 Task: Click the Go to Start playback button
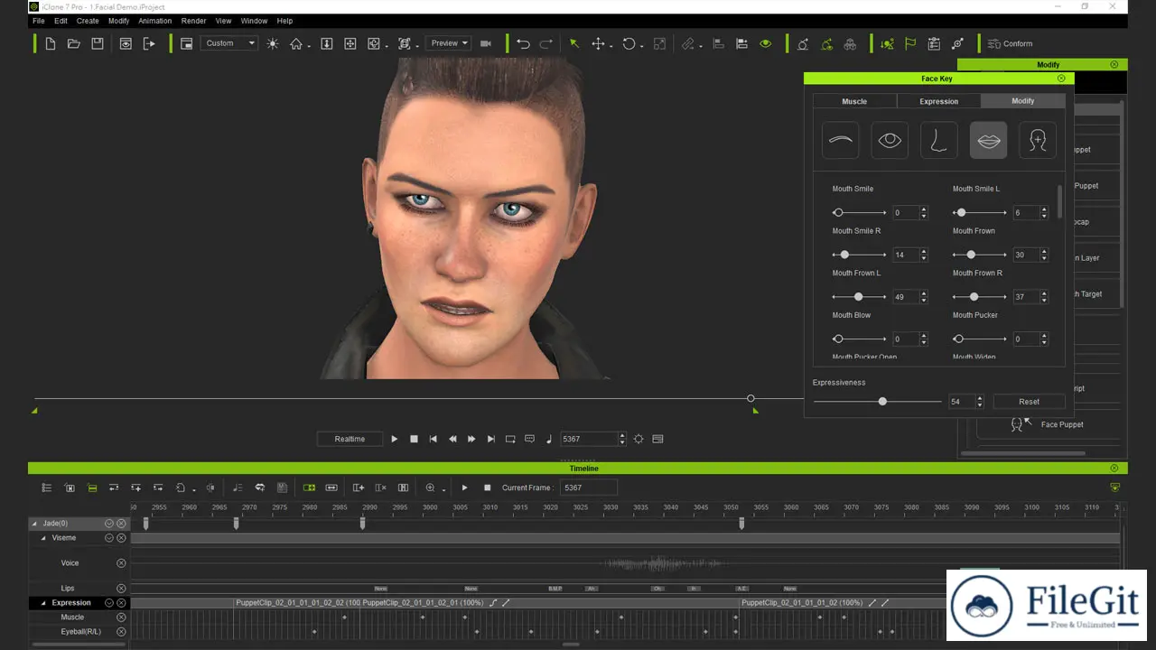point(433,439)
